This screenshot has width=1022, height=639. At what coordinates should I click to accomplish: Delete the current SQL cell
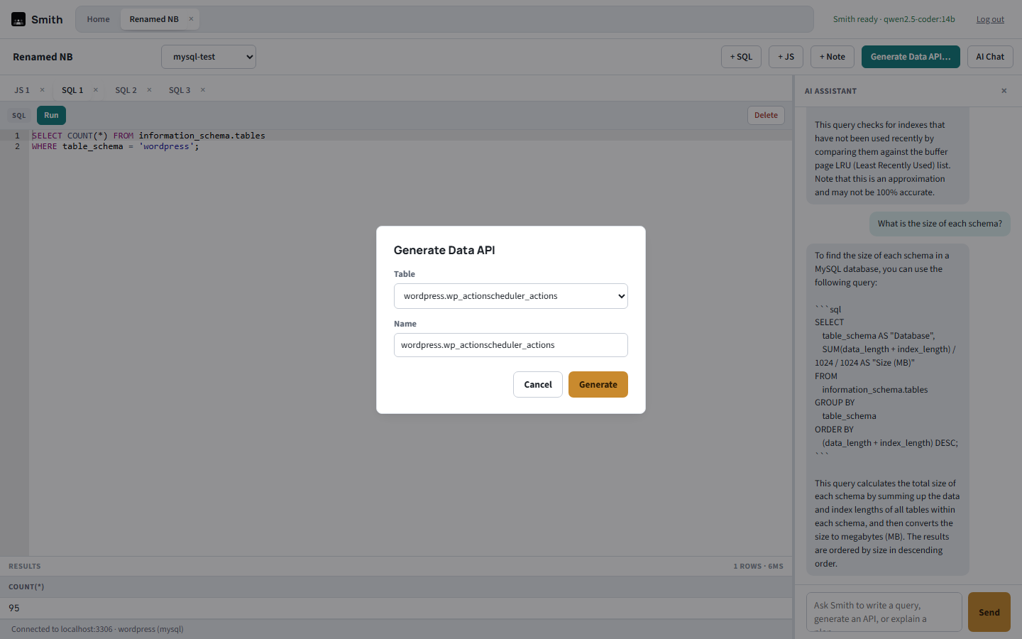pyautogui.click(x=766, y=115)
